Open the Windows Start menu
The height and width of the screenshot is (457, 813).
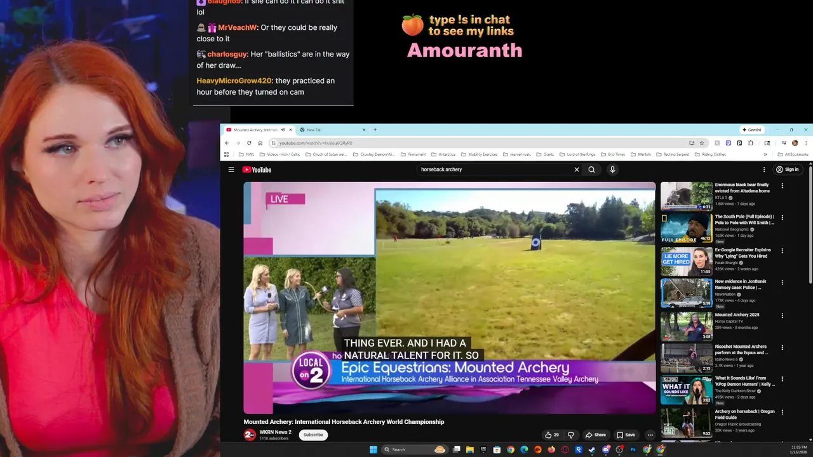click(373, 449)
